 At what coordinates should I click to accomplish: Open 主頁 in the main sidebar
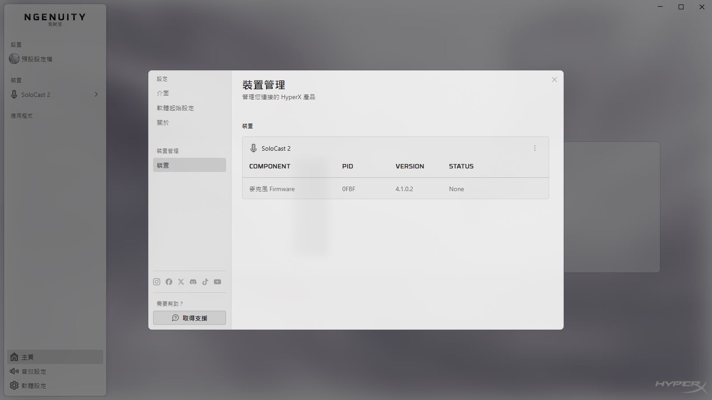pyautogui.click(x=55, y=357)
